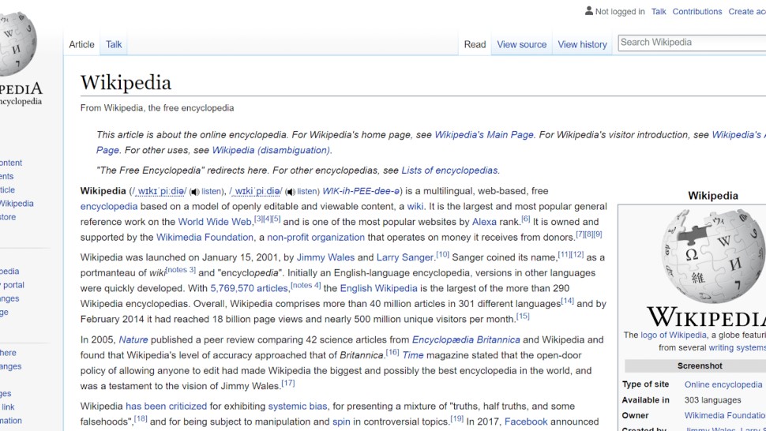Select the /ˌwɪkɪˈpiːdiə/ IPA pronunciation link
766x431 pixels.
tap(160, 191)
